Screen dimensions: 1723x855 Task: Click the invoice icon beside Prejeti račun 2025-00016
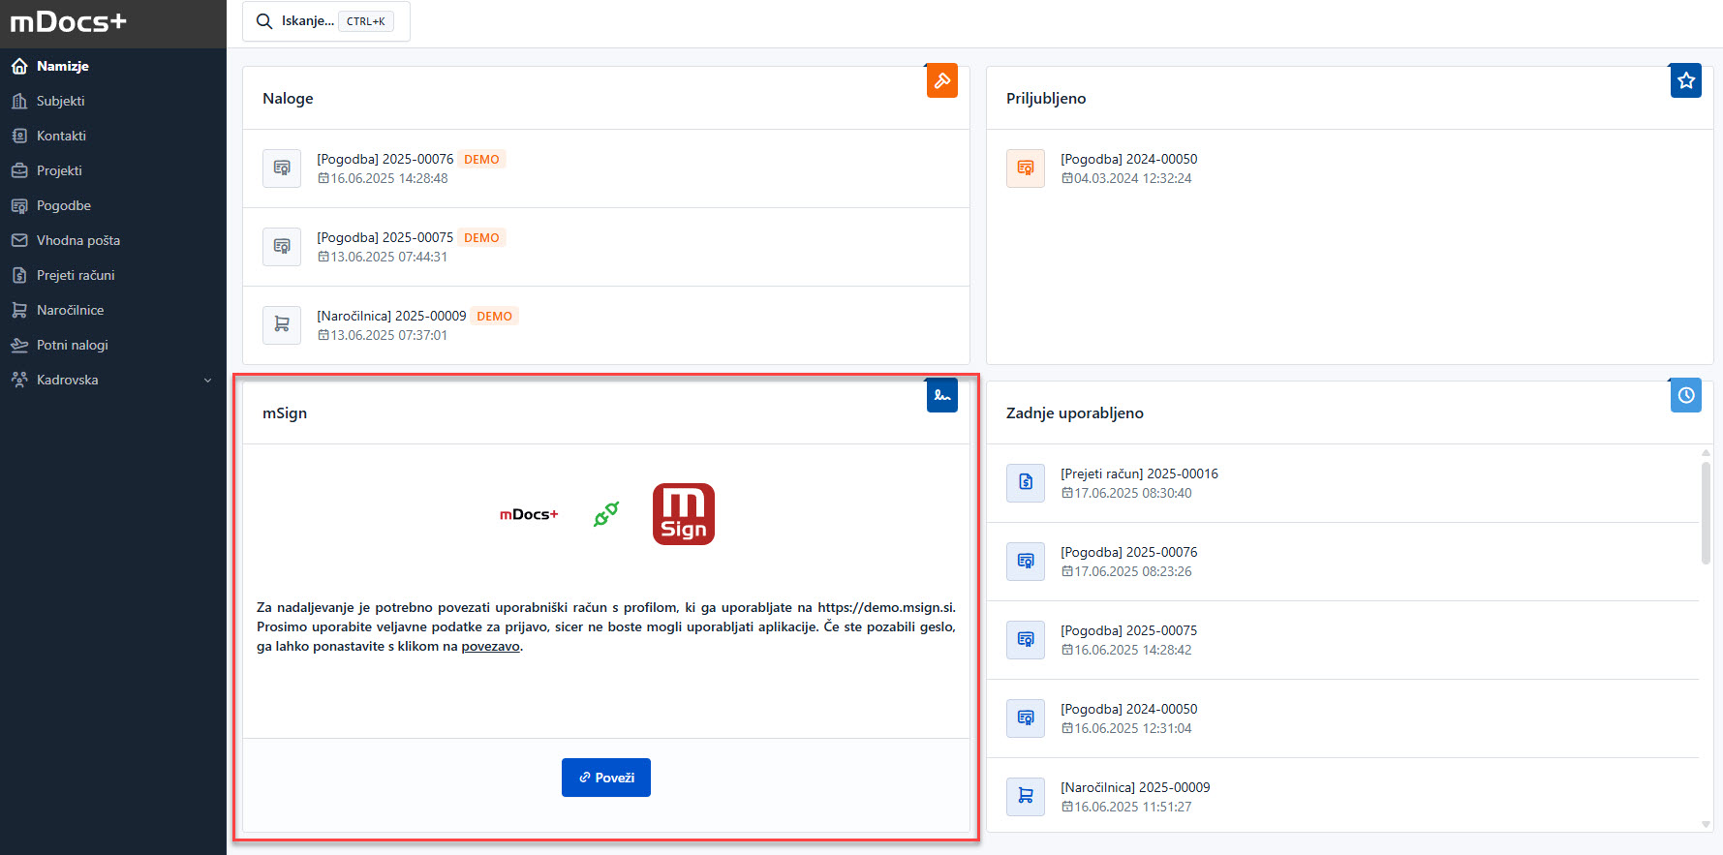[1025, 483]
